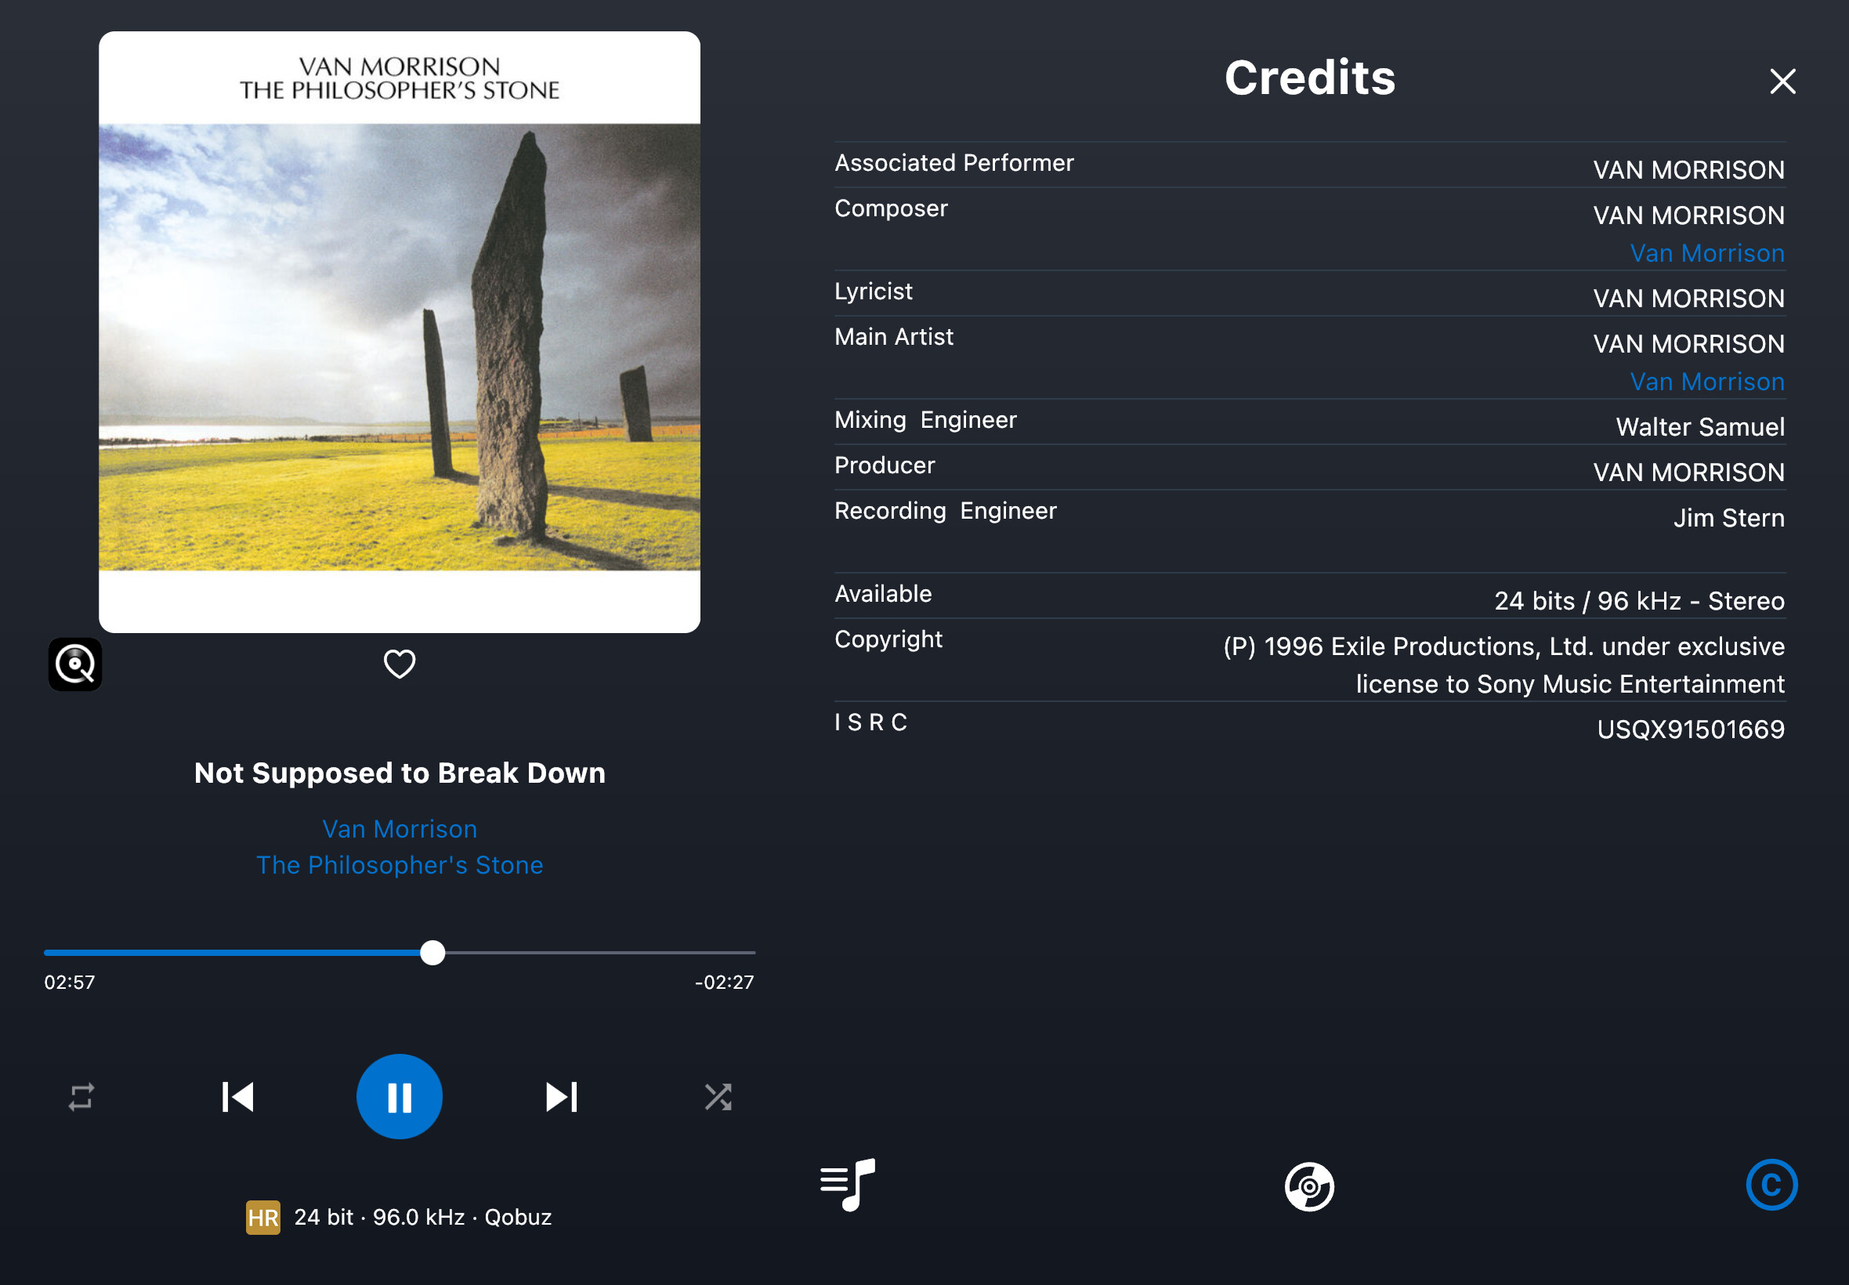Click VAN MORRISON in Associated Performer row
The height and width of the screenshot is (1285, 1849).
click(1689, 169)
